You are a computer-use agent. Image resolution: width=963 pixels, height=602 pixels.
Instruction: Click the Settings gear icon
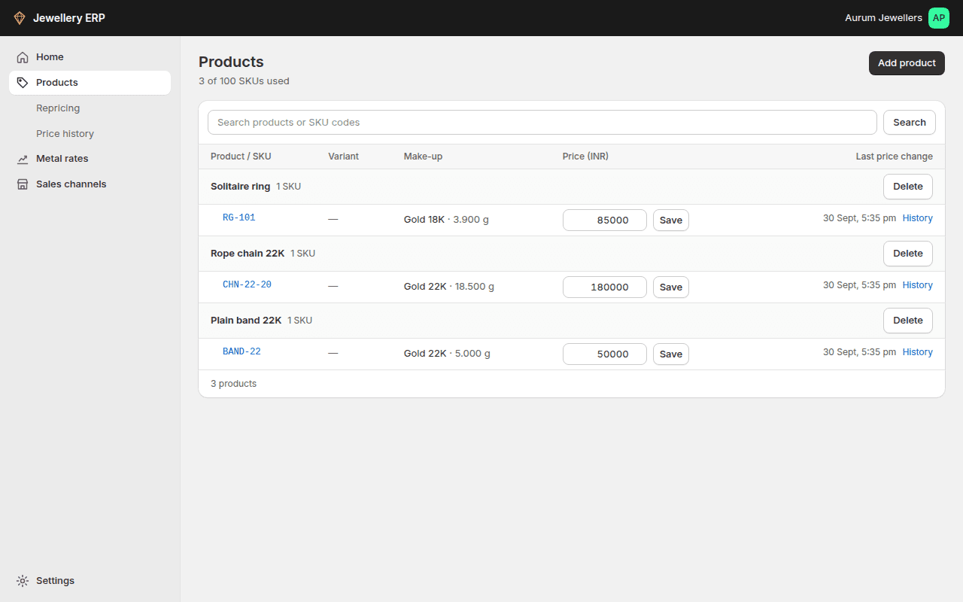[x=23, y=581]
